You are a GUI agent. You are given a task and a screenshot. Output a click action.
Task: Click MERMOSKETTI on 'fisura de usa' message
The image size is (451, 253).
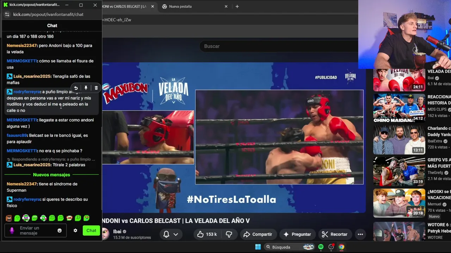click(x=22, y=61)
